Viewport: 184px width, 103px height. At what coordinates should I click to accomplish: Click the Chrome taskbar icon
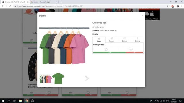26,101
